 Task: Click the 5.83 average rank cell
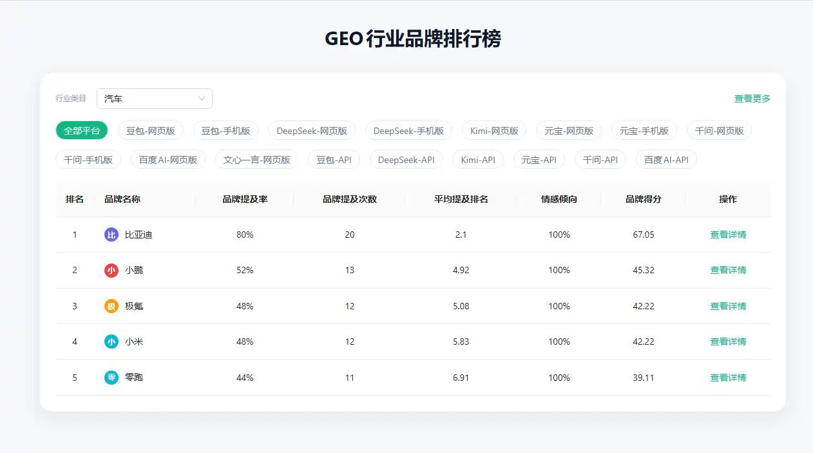(x=461, y=342)
